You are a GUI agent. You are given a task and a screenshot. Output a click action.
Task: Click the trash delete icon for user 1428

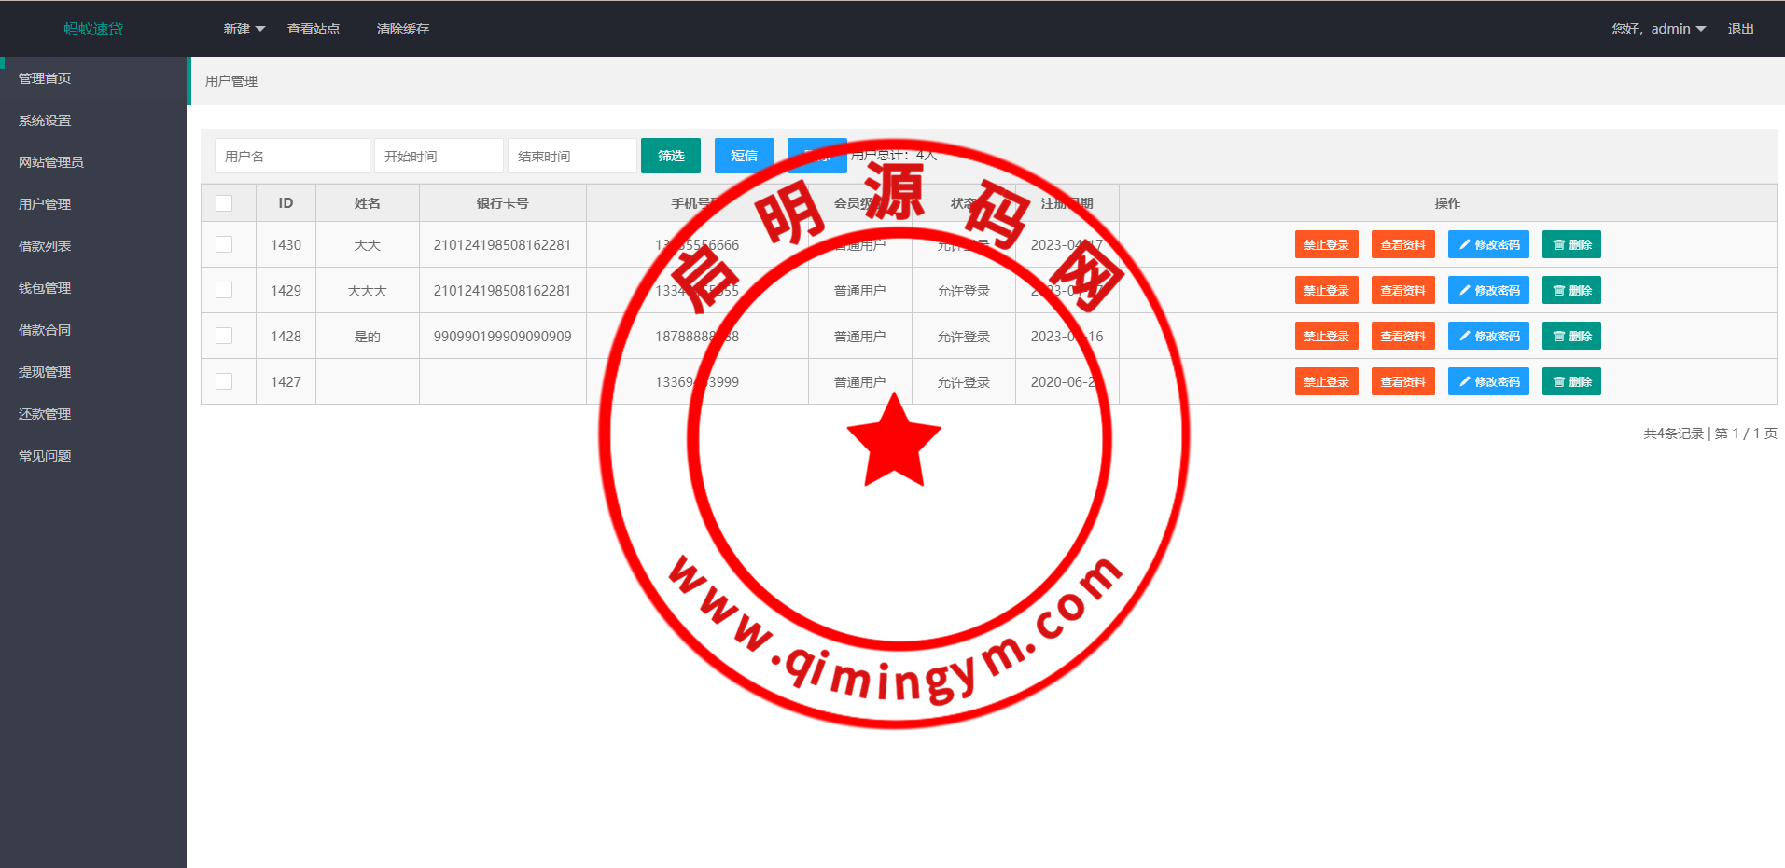tap(1558, 337)
